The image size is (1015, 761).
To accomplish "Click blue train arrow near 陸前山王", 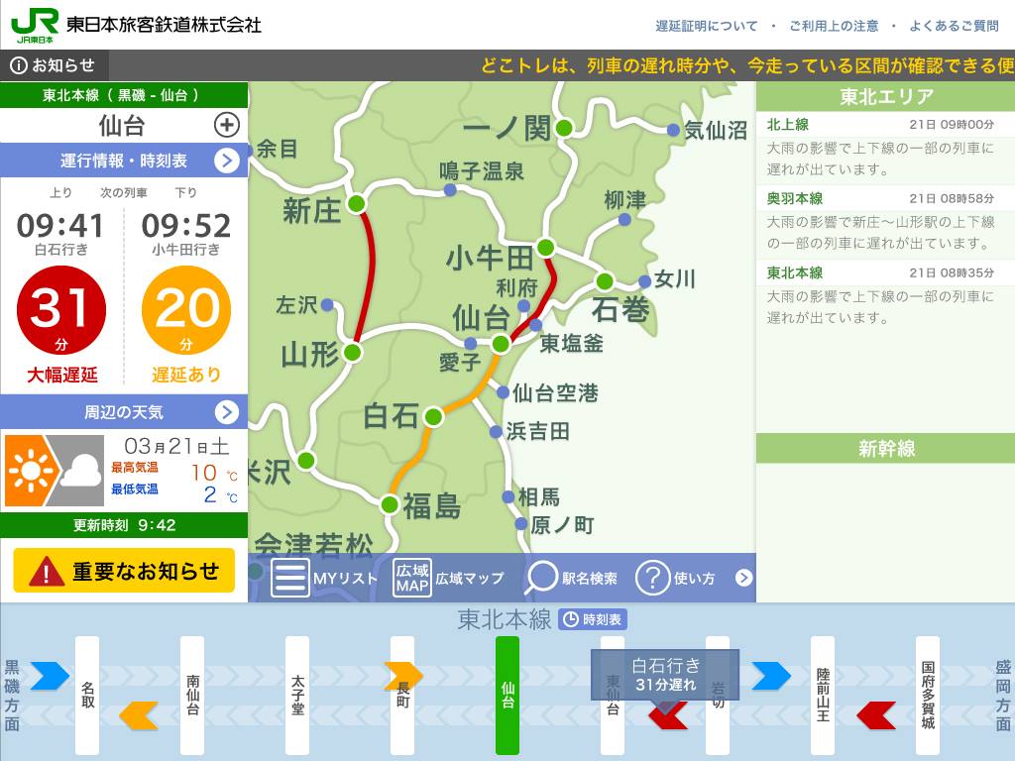I will pos(771,676).
